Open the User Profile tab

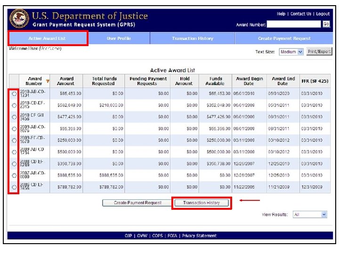(119, 39)
